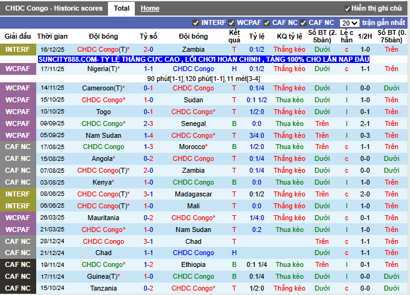Open Madagascar team link
This screenshot has width=410, height=295.
point(193,194)
